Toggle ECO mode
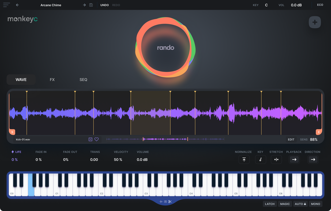 [x=320, y=5]
